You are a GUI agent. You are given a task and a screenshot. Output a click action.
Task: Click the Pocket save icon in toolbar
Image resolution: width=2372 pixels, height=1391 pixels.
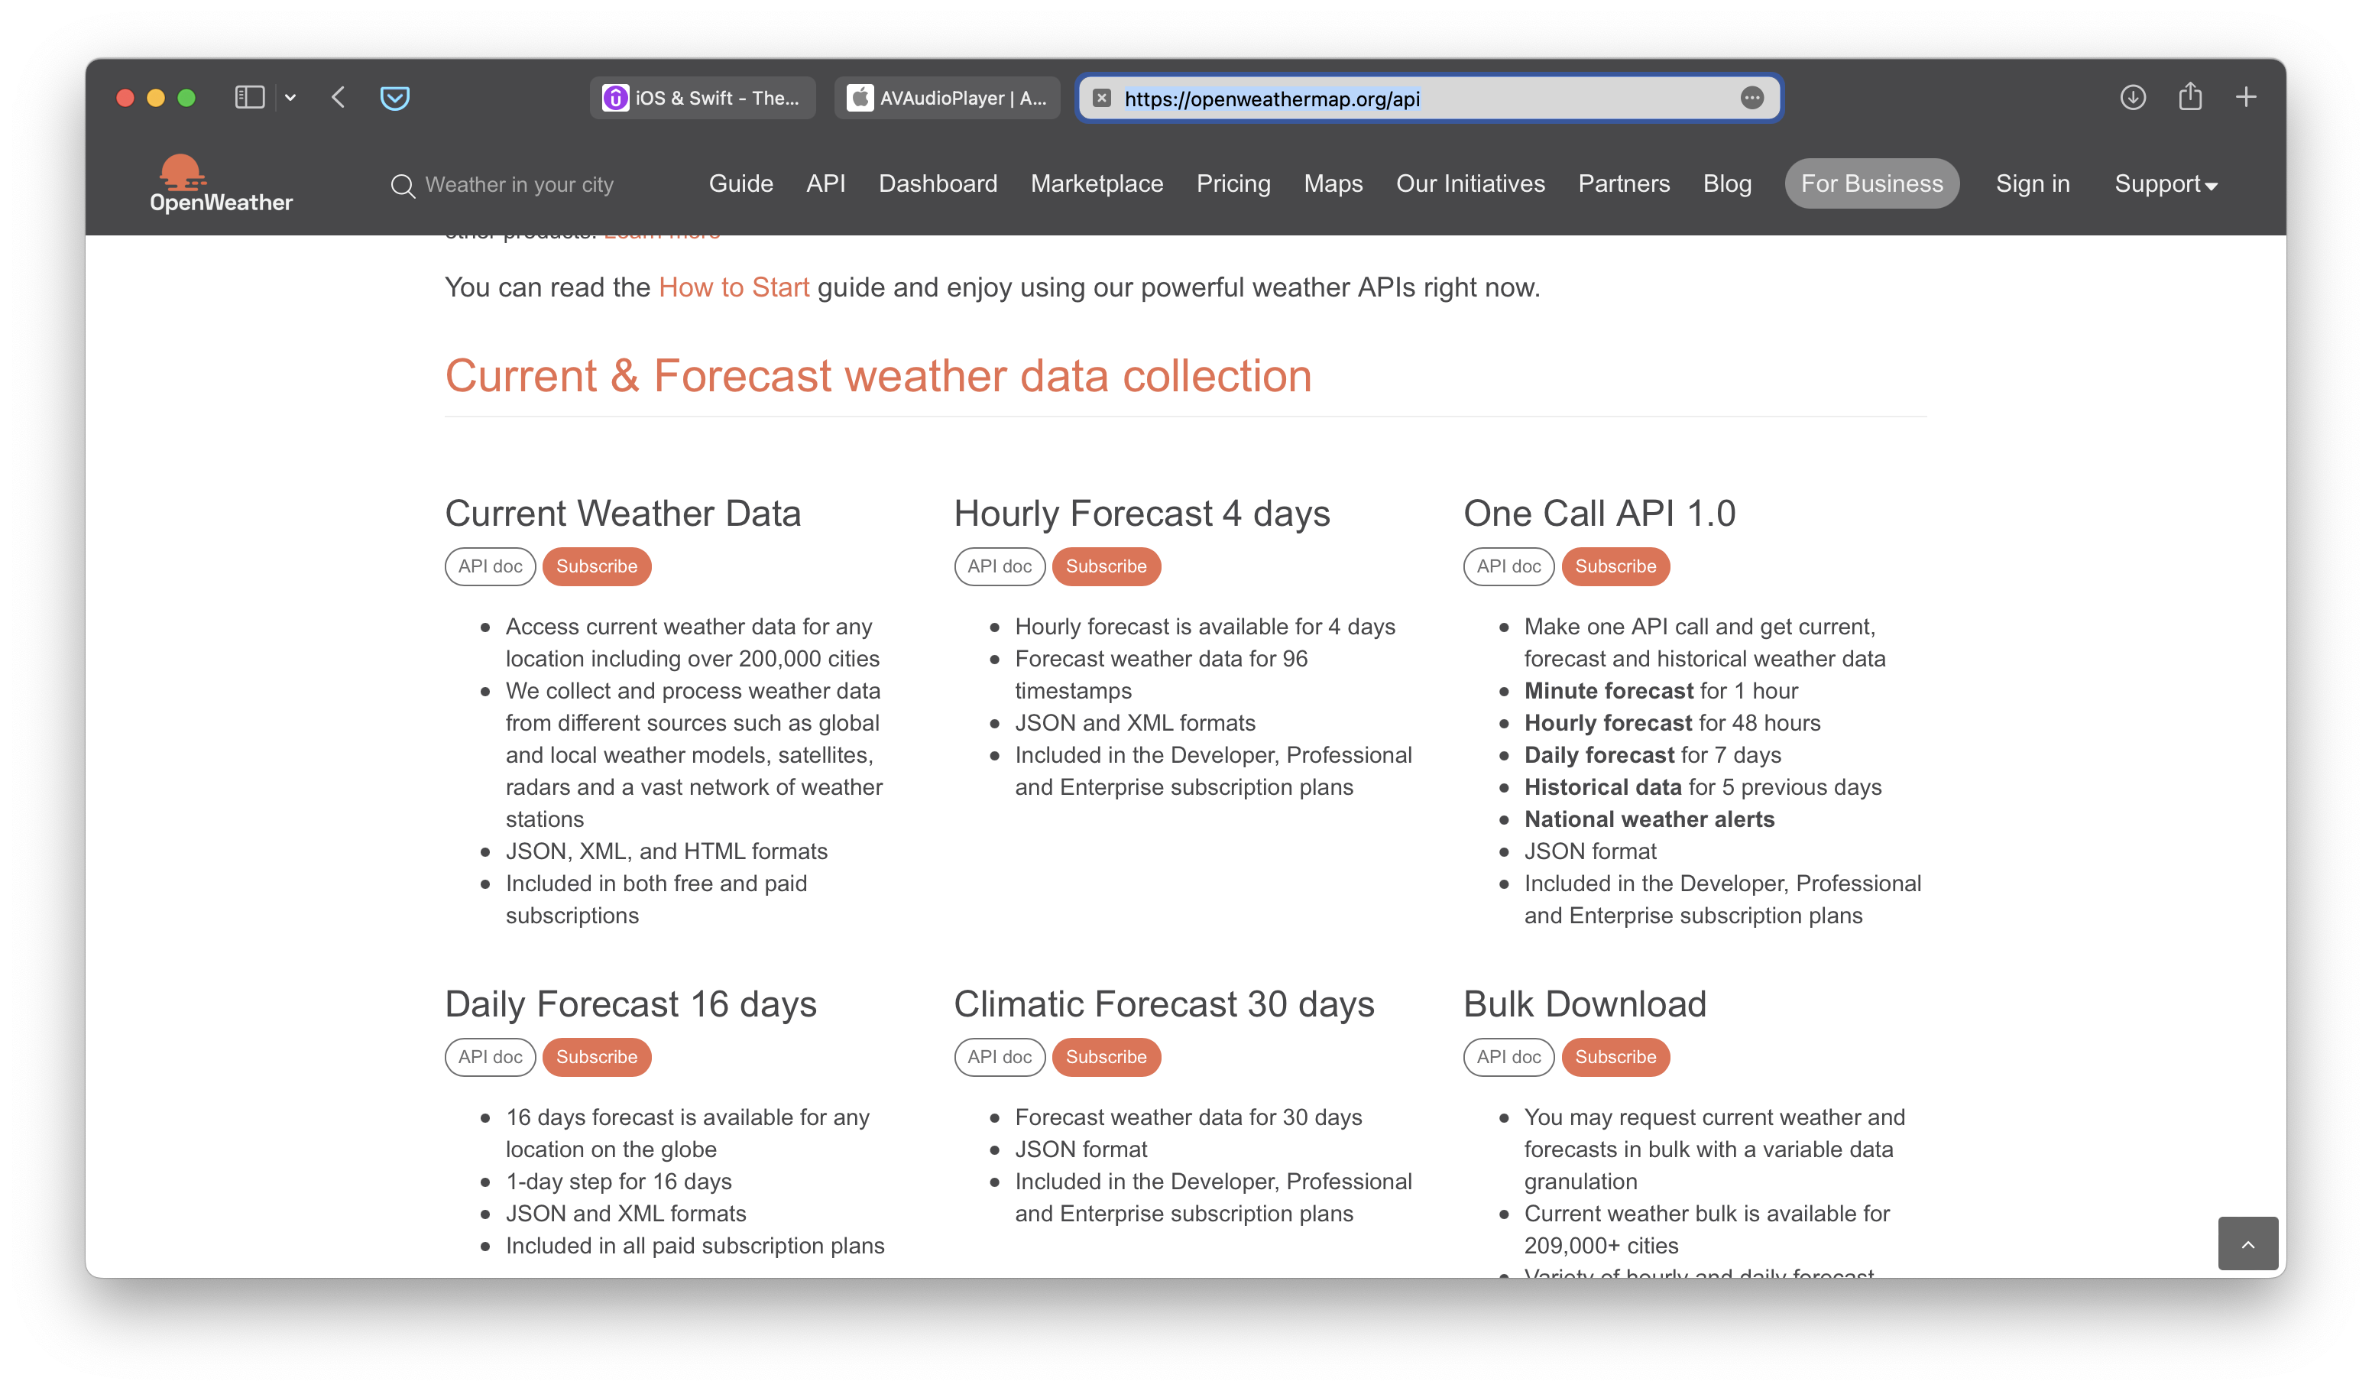click(394, 98)
